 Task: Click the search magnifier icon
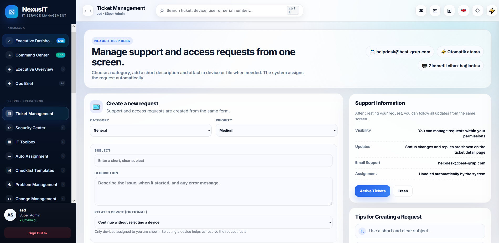[x=162, y=11]
